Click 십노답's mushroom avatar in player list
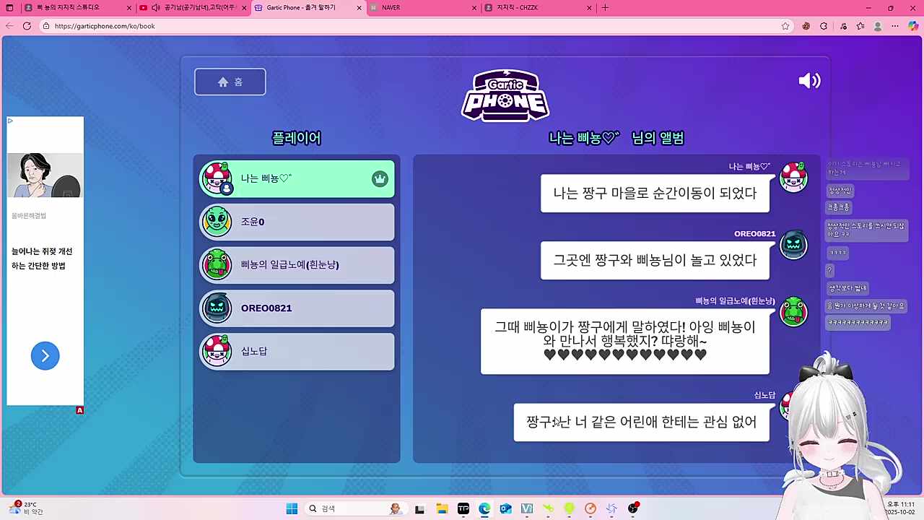The width and height of the screenshot is (924, 520). (217, 351)
